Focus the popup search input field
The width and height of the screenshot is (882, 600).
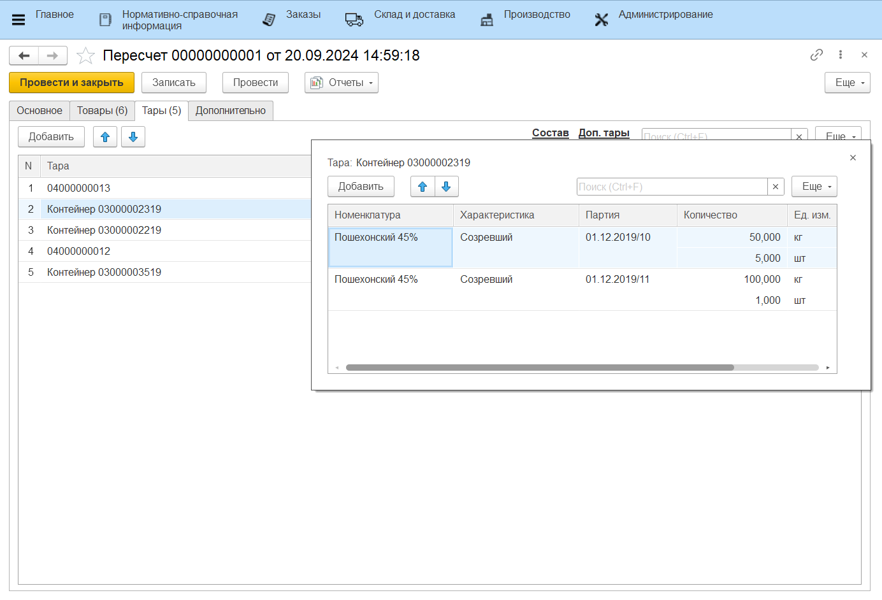pyautogui.click(x=672, y=187)
